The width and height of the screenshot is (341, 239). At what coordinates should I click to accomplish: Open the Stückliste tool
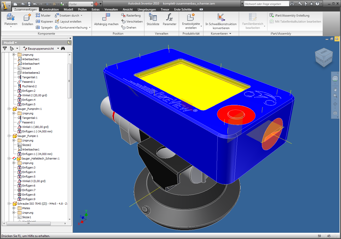(153, 18)
